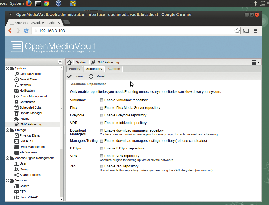Check Enable ZFS repository box
The image size is (269, 205).
coord(101,166)
